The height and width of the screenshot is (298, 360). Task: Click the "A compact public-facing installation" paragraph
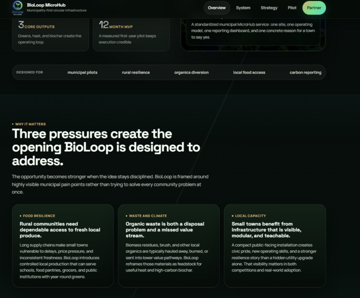(274, 257)
